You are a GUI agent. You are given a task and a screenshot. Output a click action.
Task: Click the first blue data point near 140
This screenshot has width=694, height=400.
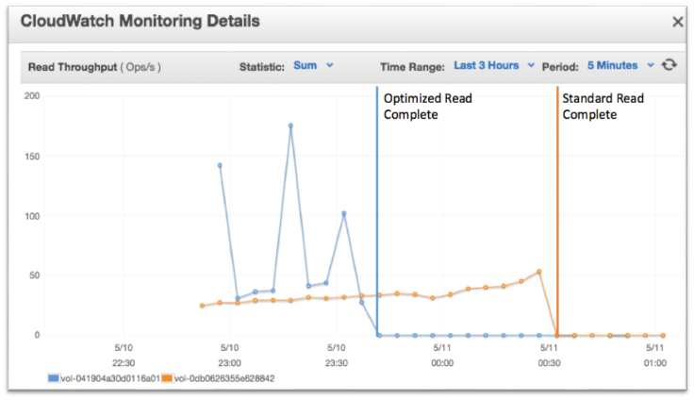220,166
